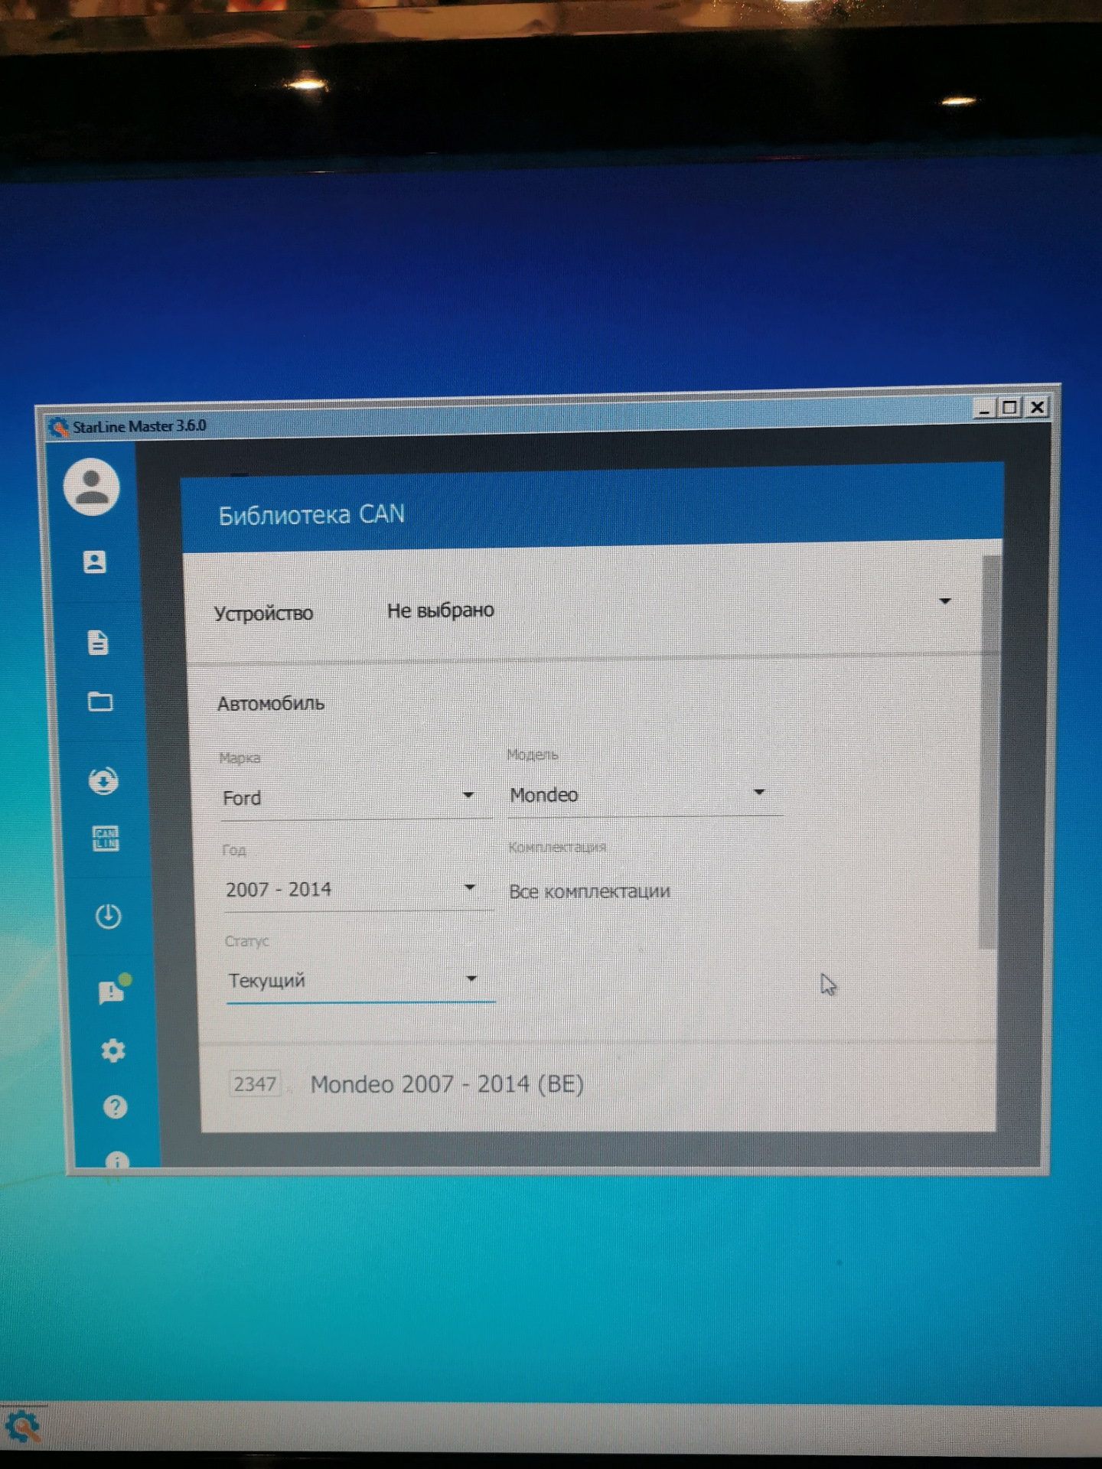The width and height of the screenshot is (1102, 1469).
Task: Open the settings gear in sidebar
Action: (113, 1050)
